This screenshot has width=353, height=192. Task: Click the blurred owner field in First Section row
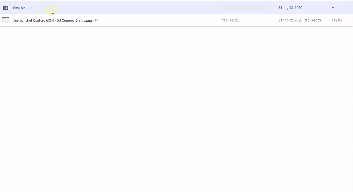(243, 8)
